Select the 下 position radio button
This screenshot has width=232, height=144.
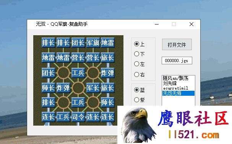(139, 54)
